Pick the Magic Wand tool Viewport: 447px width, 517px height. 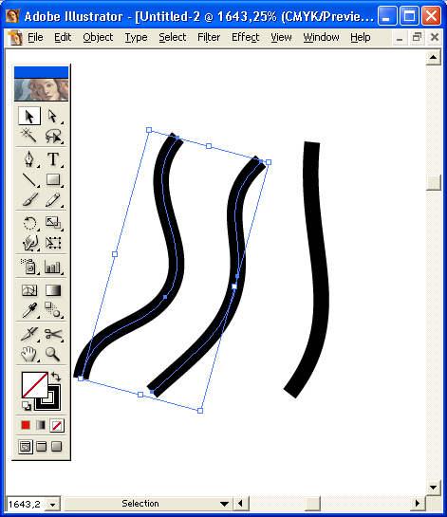pos(29,136)
